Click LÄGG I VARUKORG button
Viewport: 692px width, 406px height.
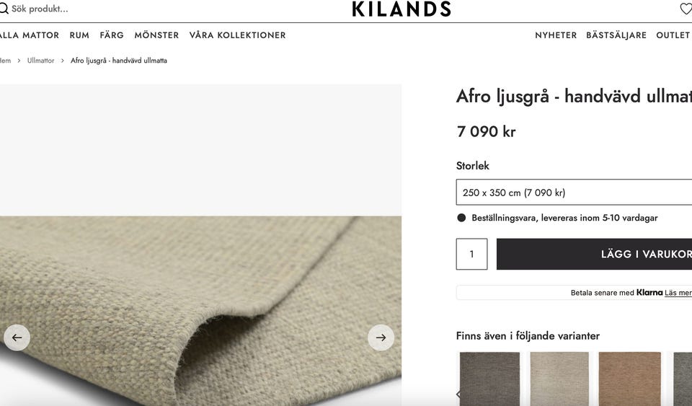pos(594,254)
